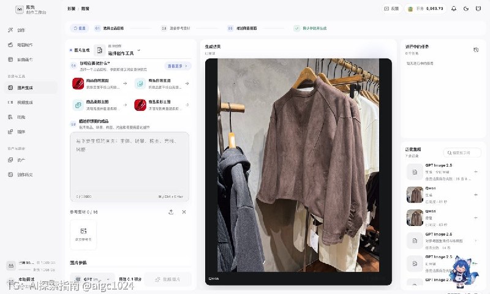The width and height of the screenshot is (490, 294).
Task: Click the generated jacket result image
Action: [x=298, y=165]
